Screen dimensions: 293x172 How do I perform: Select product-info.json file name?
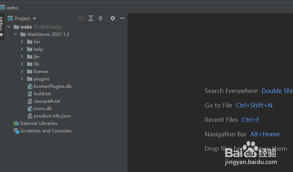pos(52,116)
